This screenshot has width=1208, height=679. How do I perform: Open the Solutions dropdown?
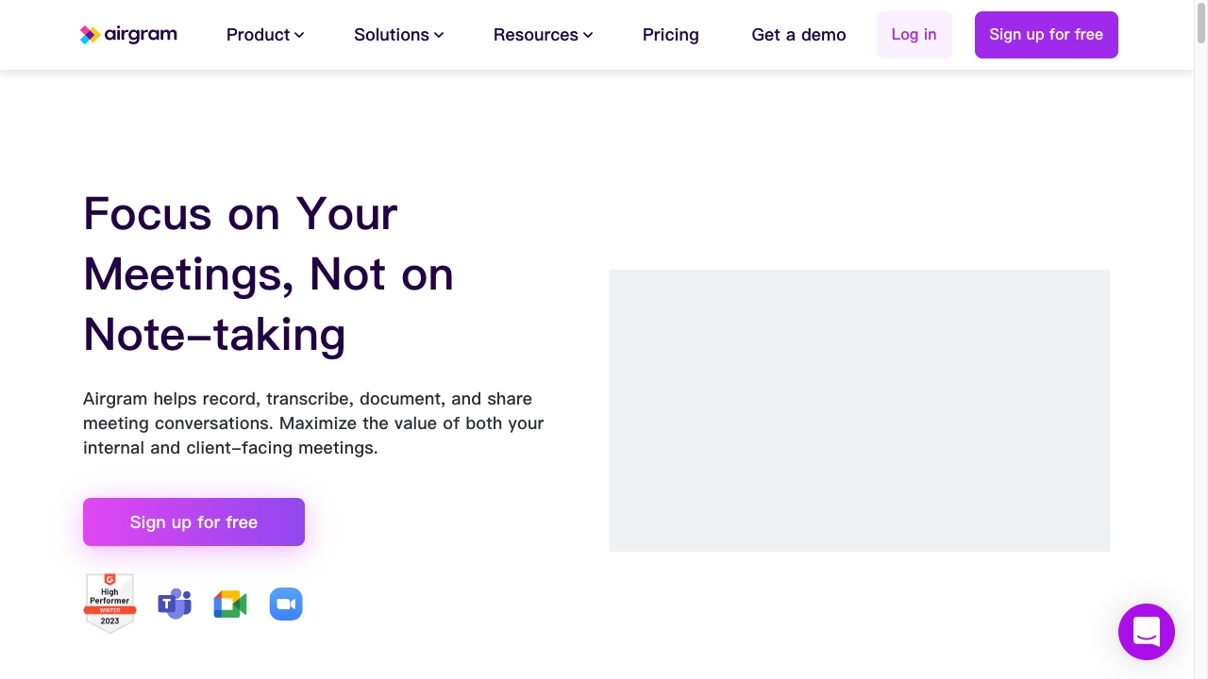tap(398, 35)
